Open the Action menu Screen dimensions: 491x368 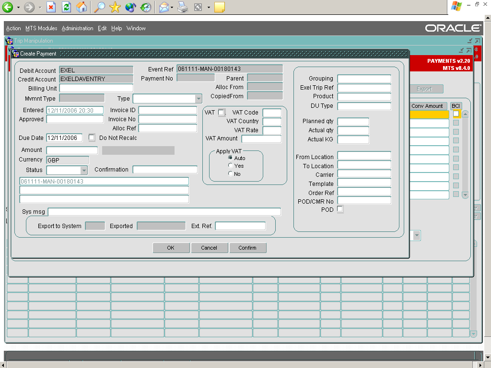click(x=13, y=28)
